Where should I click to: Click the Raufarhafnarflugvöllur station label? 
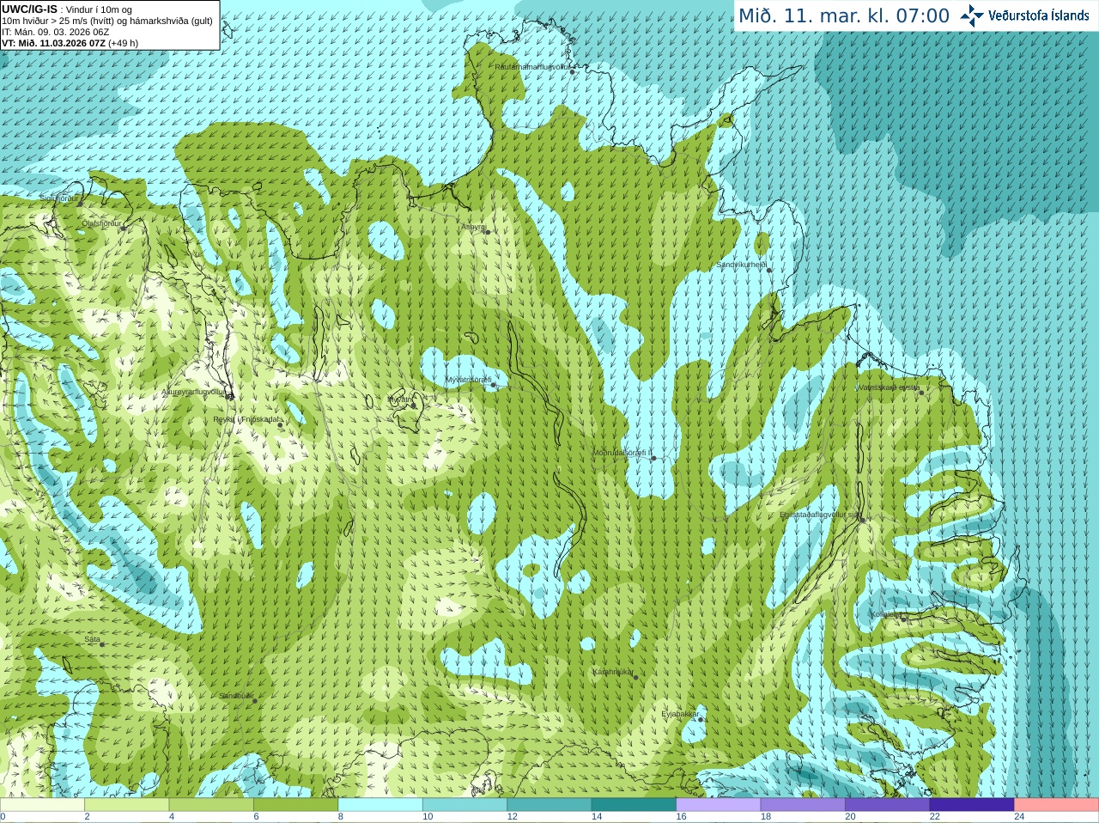pos(532,66)
